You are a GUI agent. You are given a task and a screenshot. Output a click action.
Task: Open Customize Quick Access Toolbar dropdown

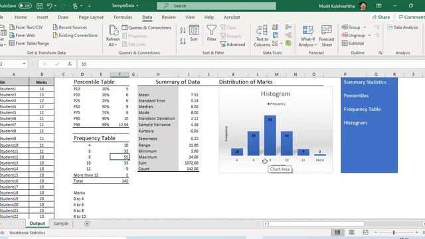click(x=89, y=6)
